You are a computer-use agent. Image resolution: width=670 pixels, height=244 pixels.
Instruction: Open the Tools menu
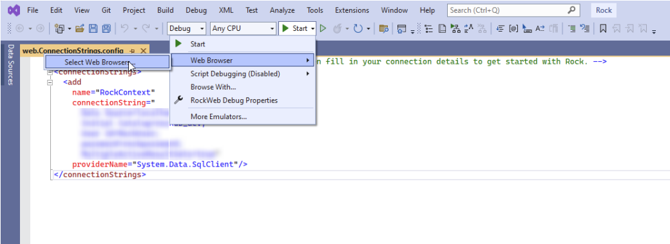tap(315, 10)
